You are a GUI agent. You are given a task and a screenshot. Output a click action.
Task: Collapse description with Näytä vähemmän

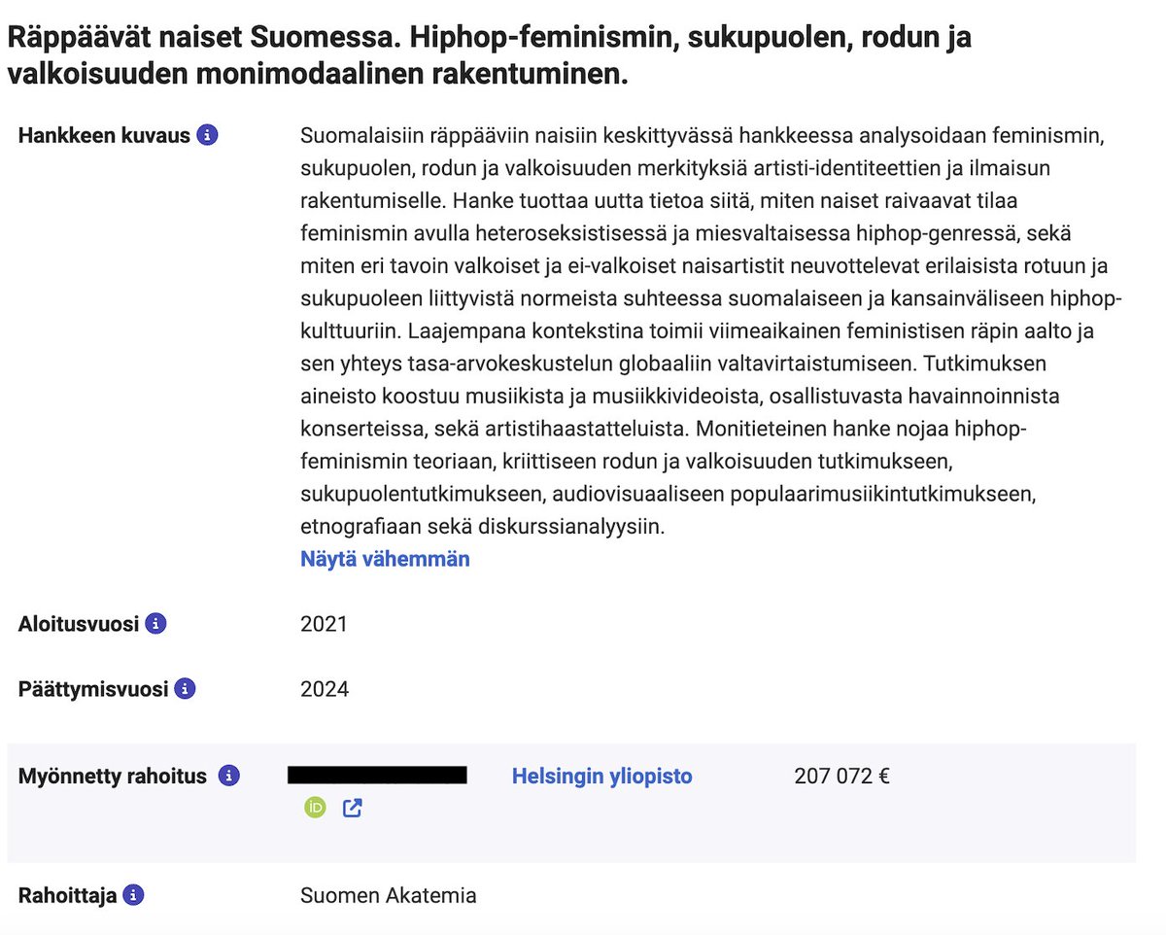(385, 559)
